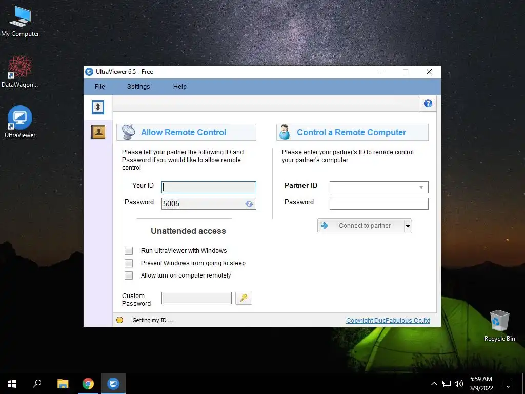Refresh the random password icon
525x394 pixels.
pos(249,204)
